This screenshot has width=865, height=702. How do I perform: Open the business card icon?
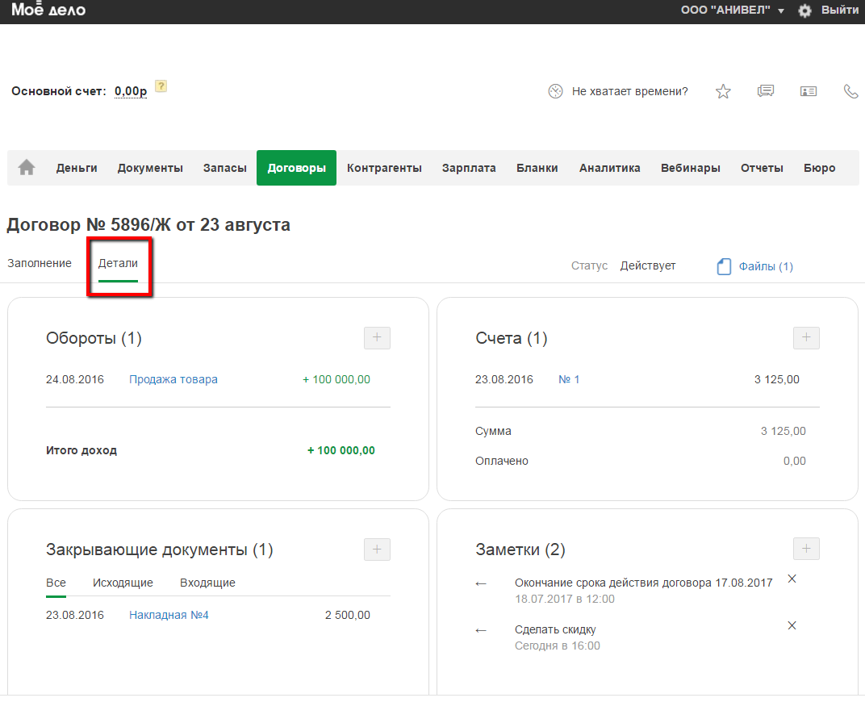coord(809,91)
